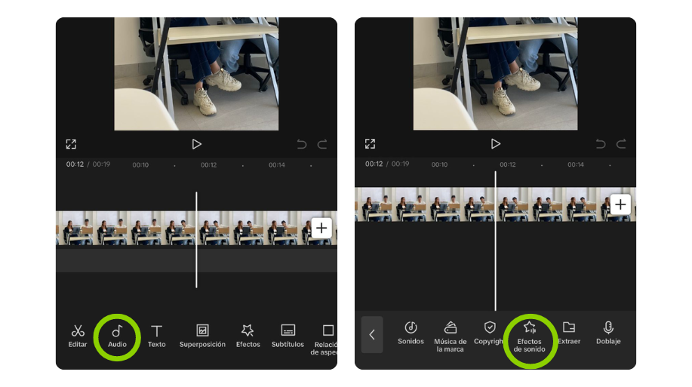Tap the Audio music note icon
Image resolution: width=692 pixels, height=387 pixels.
click(117, 335)
